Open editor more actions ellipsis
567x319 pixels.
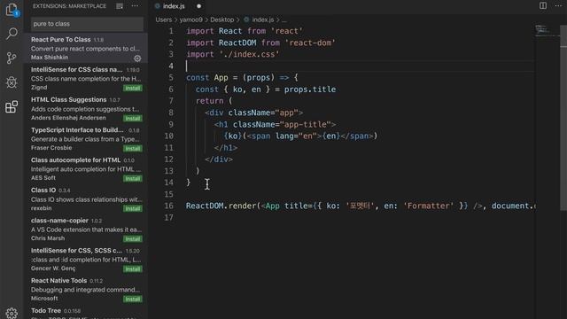[558, 6]
